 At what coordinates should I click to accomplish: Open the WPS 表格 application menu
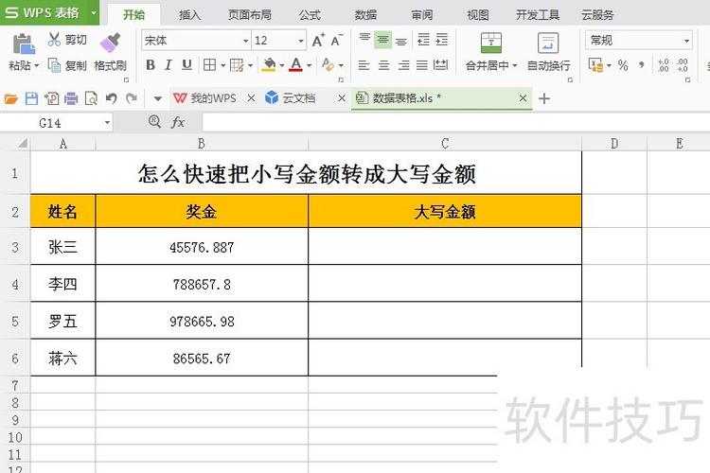click(x=49, y=12)
